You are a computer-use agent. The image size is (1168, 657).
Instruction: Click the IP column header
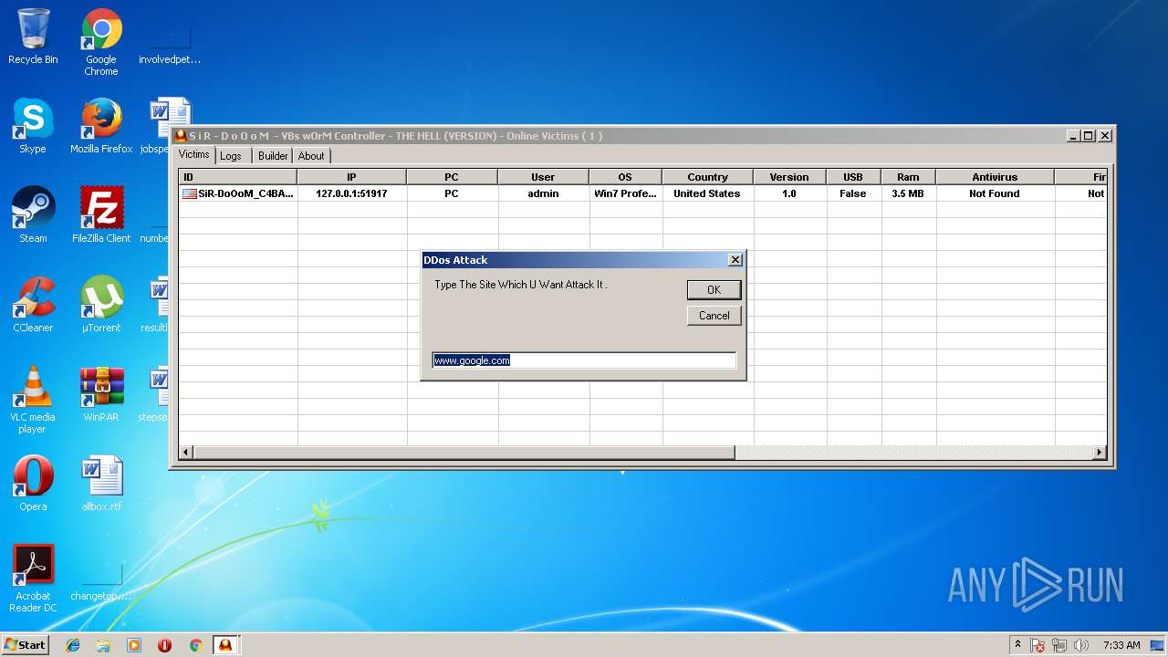(x=352, y=177)
